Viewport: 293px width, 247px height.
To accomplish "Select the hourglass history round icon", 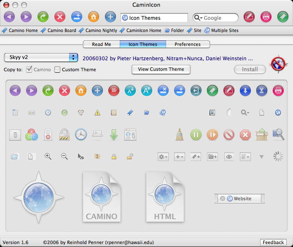I will point(262,91).
